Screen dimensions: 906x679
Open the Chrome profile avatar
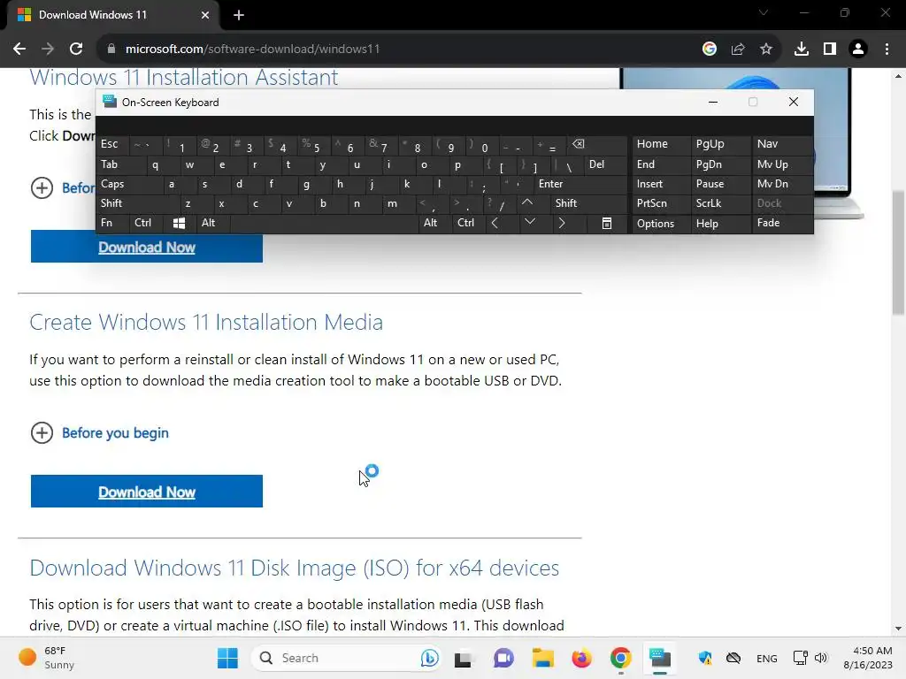[x=858, y=50]
